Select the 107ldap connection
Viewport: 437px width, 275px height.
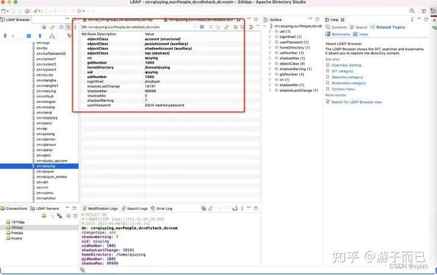15,222
